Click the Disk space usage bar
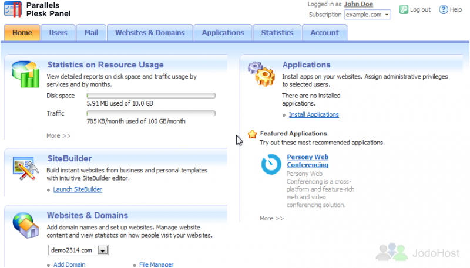The width and height of the screenshot is (470, 268). 151,95
